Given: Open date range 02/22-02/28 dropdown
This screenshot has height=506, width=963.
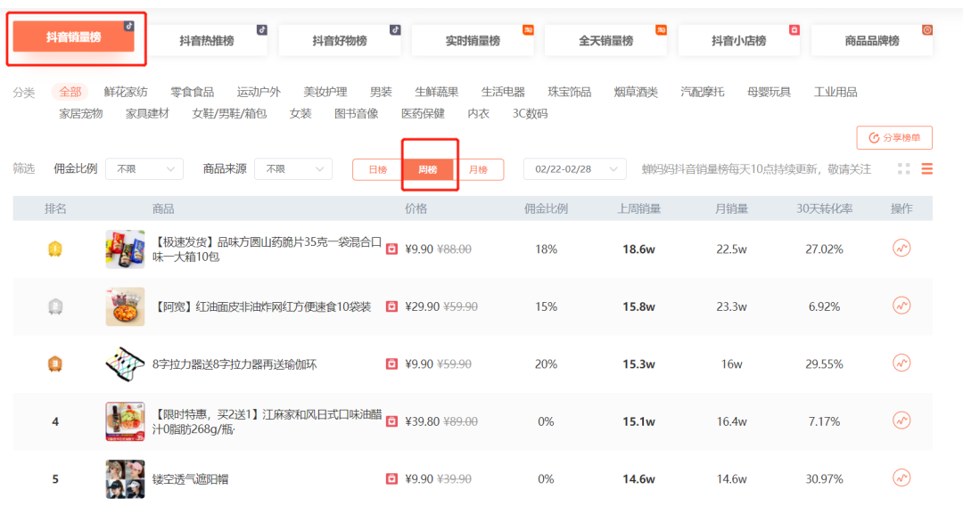Looking at the screenshot, I should [575, 168].
